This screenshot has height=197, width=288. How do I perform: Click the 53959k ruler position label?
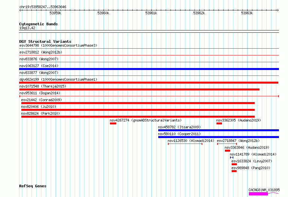pos(55,13)
